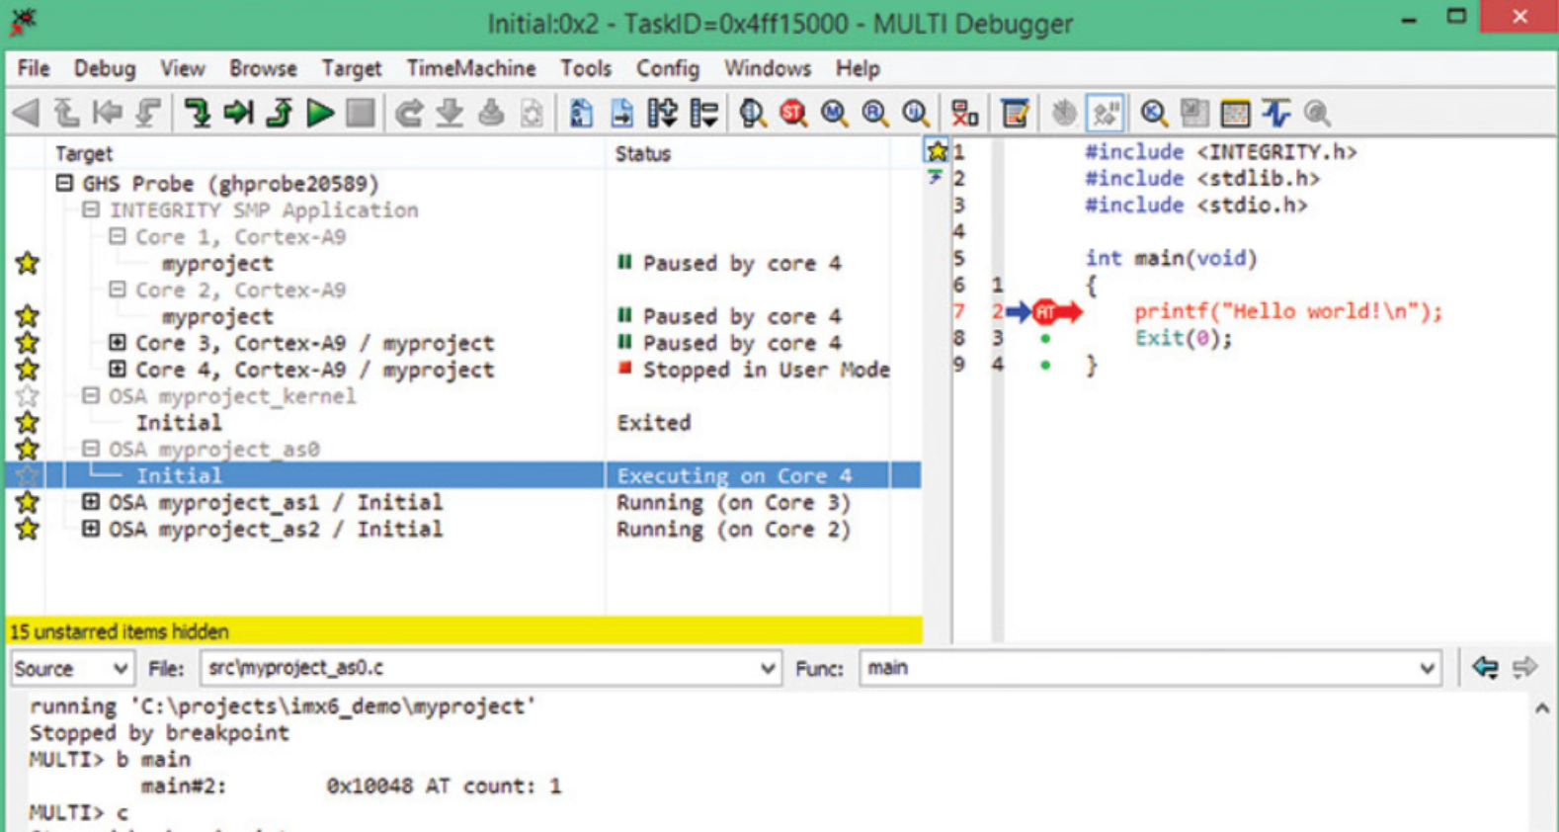Image resolution: width=1559 pixels, height=832 pixels.
Task: Click the interleaved-lines arrow icon left of magnifiers
Action: coord(703,113)
